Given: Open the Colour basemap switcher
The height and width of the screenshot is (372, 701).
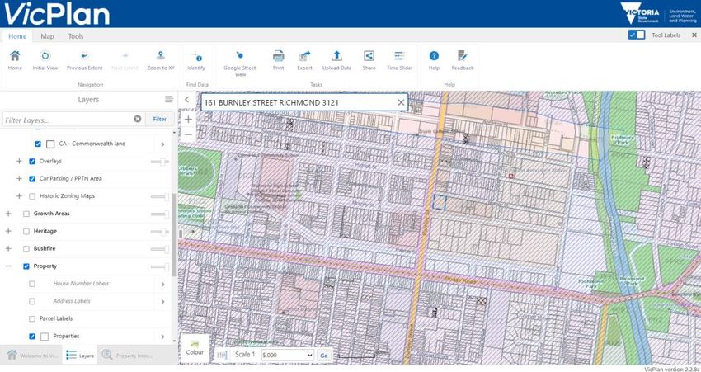Looking at the screenshot, I should 195,348.
